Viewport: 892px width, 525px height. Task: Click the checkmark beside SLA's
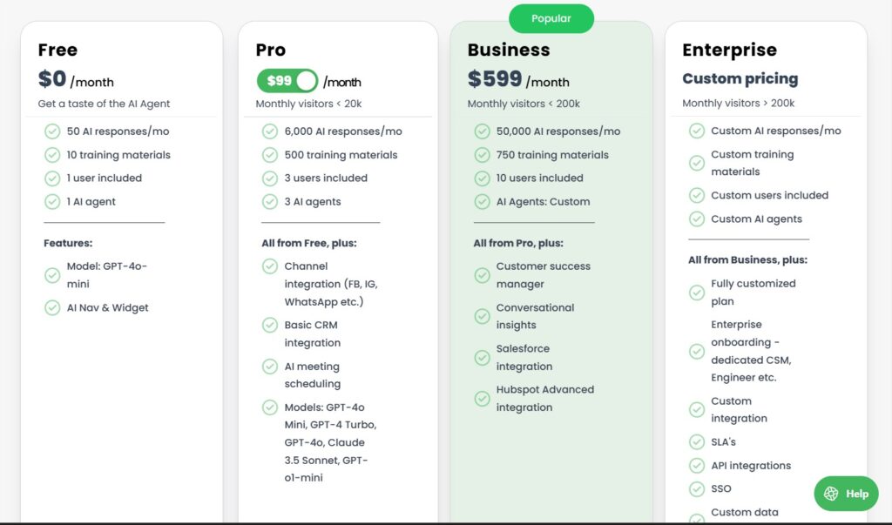pos(697,441)
